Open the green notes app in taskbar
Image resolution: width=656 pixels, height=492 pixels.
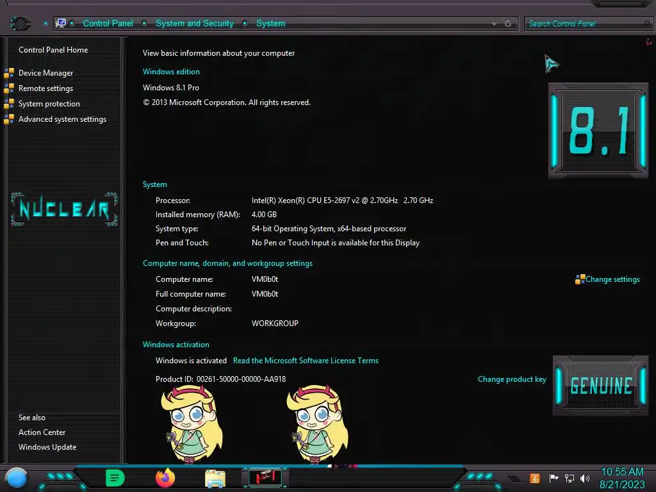point(115,478)
